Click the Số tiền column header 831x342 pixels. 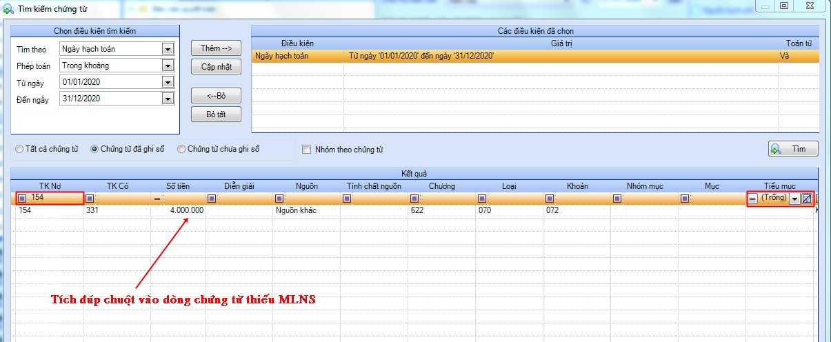179,186
